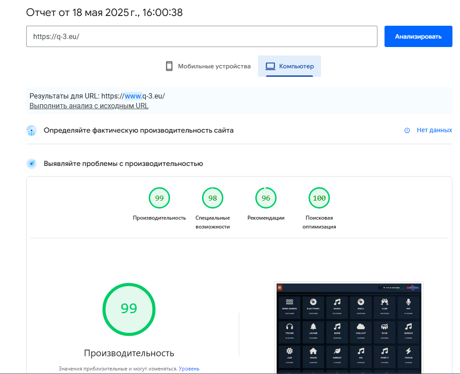
Task: Click the Chillout cloud icon in preview
Action: [361, 327]
